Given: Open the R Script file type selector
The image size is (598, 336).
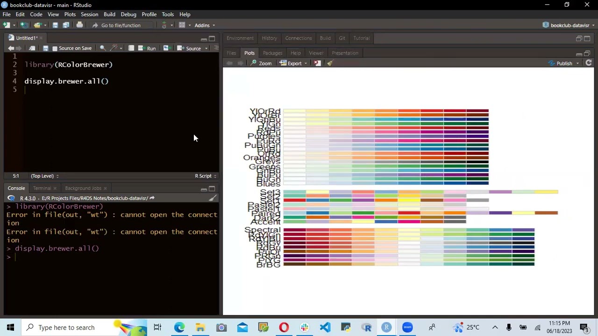Looking at the screenshot, I should pyautogui.click(x=206, y=176).
